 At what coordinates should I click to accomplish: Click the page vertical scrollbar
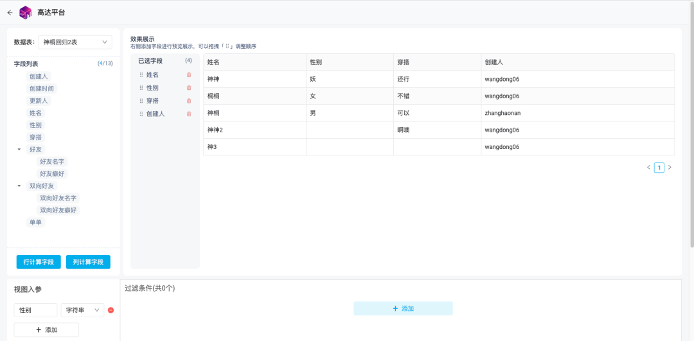(x=691, y=124)
